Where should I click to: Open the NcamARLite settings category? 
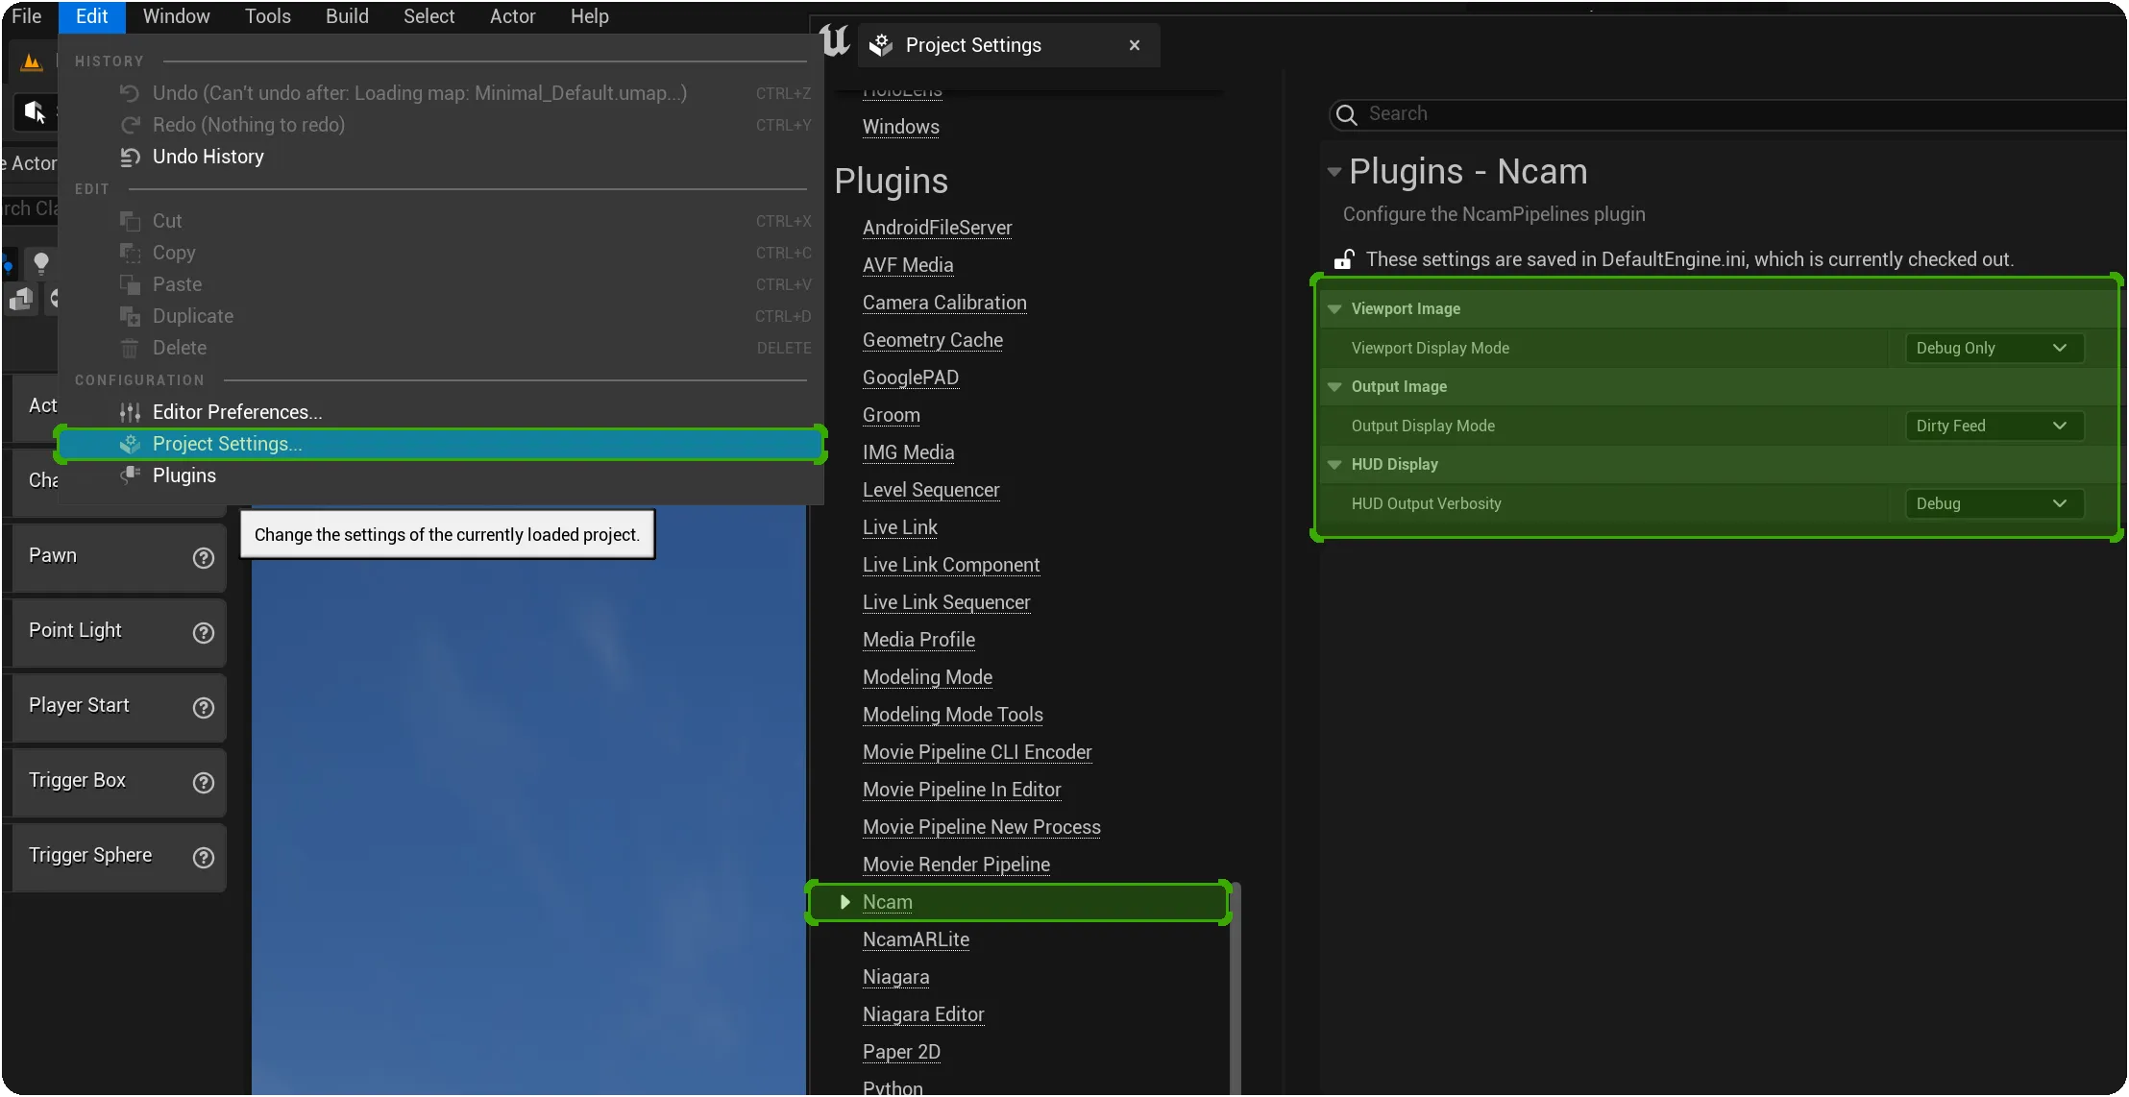pos(916,939)
